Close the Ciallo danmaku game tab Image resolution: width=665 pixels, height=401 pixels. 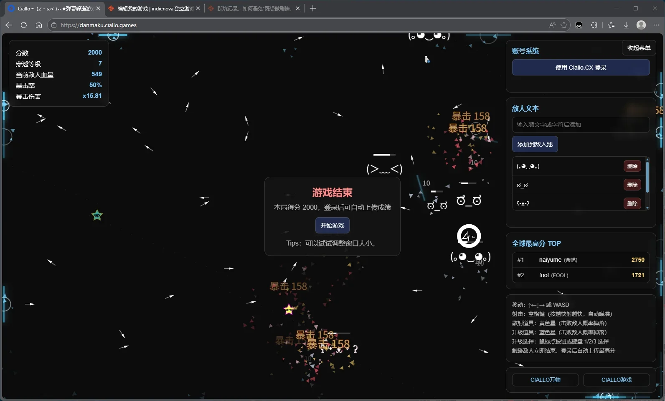[98, 8]
